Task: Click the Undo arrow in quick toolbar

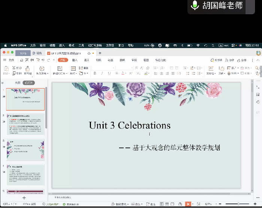Action: [x=43, y=60]
